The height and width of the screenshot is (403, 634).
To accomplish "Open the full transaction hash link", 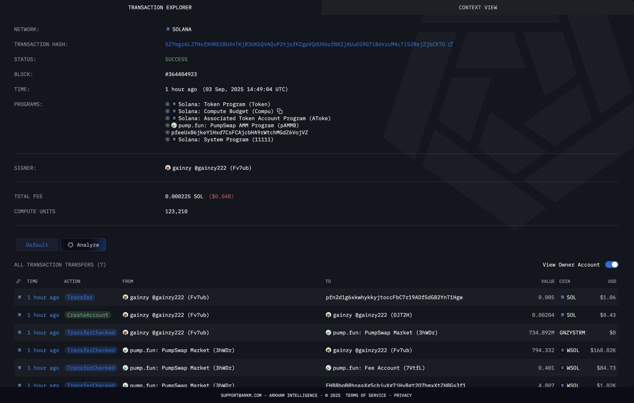I will pyautogui.click(x=305, y=44).
